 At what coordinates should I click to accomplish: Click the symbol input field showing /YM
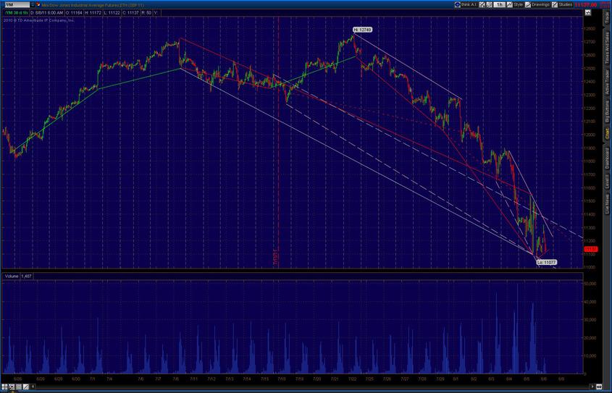[16, 4]
